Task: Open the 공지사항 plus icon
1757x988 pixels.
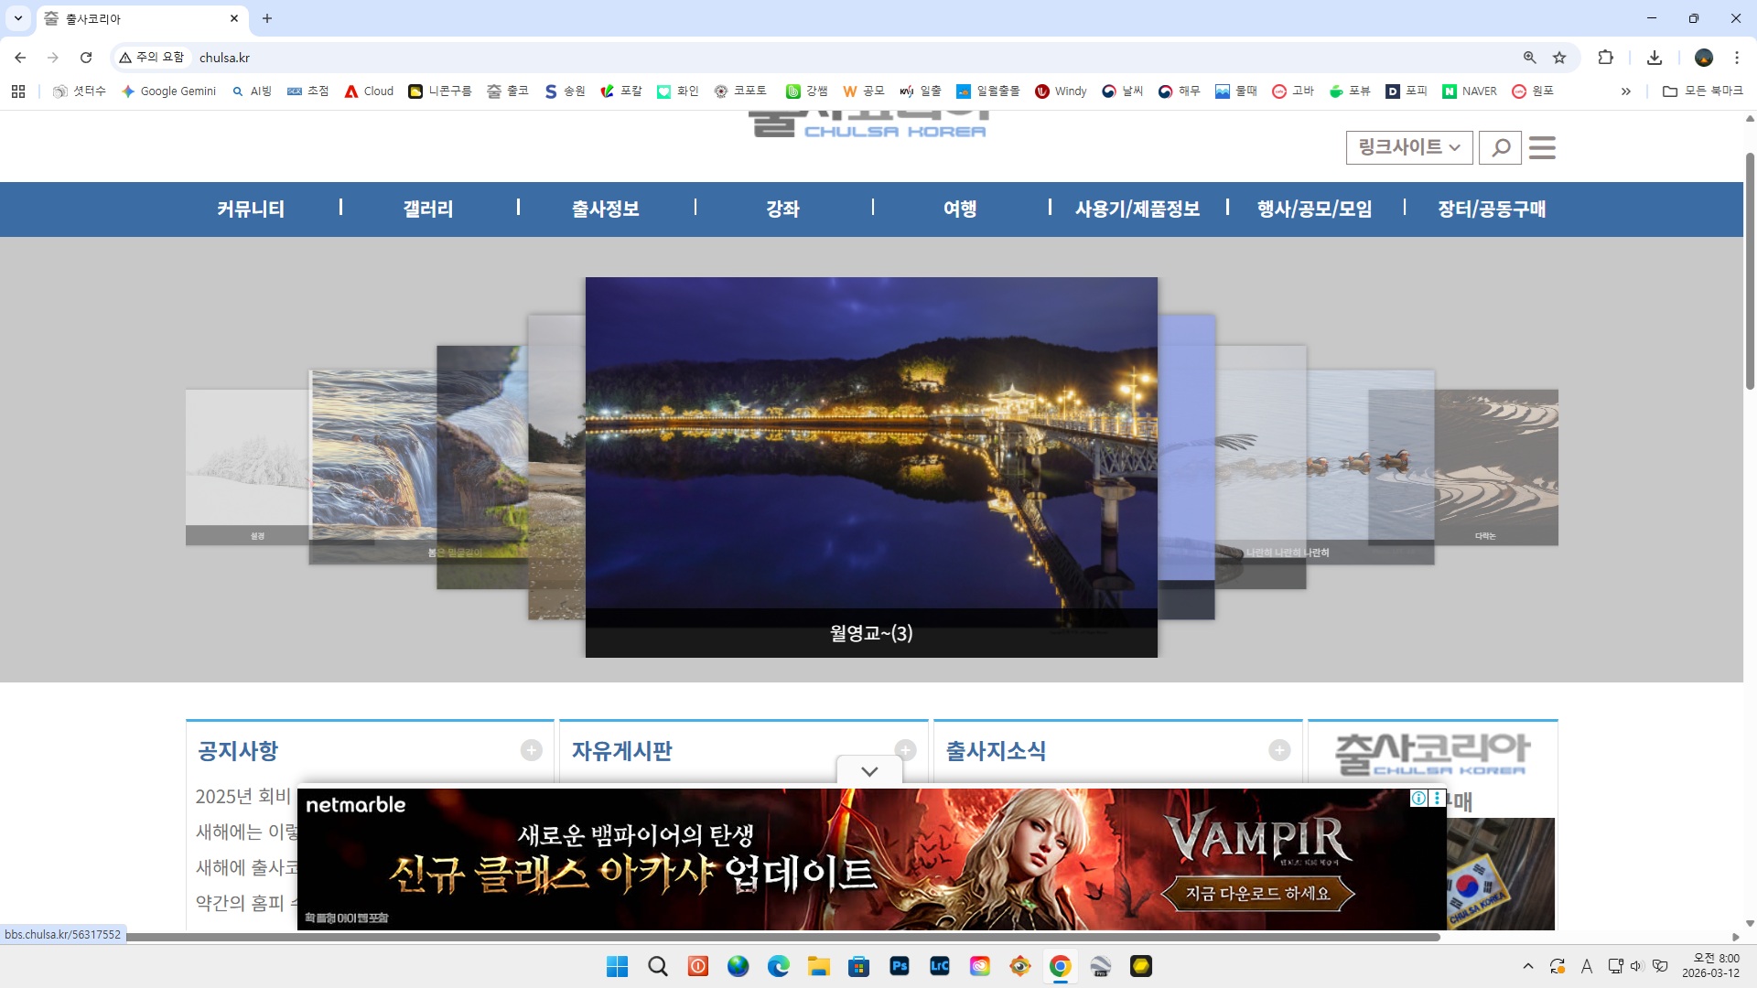Action: pyautogui.click(x=532, y=750)
